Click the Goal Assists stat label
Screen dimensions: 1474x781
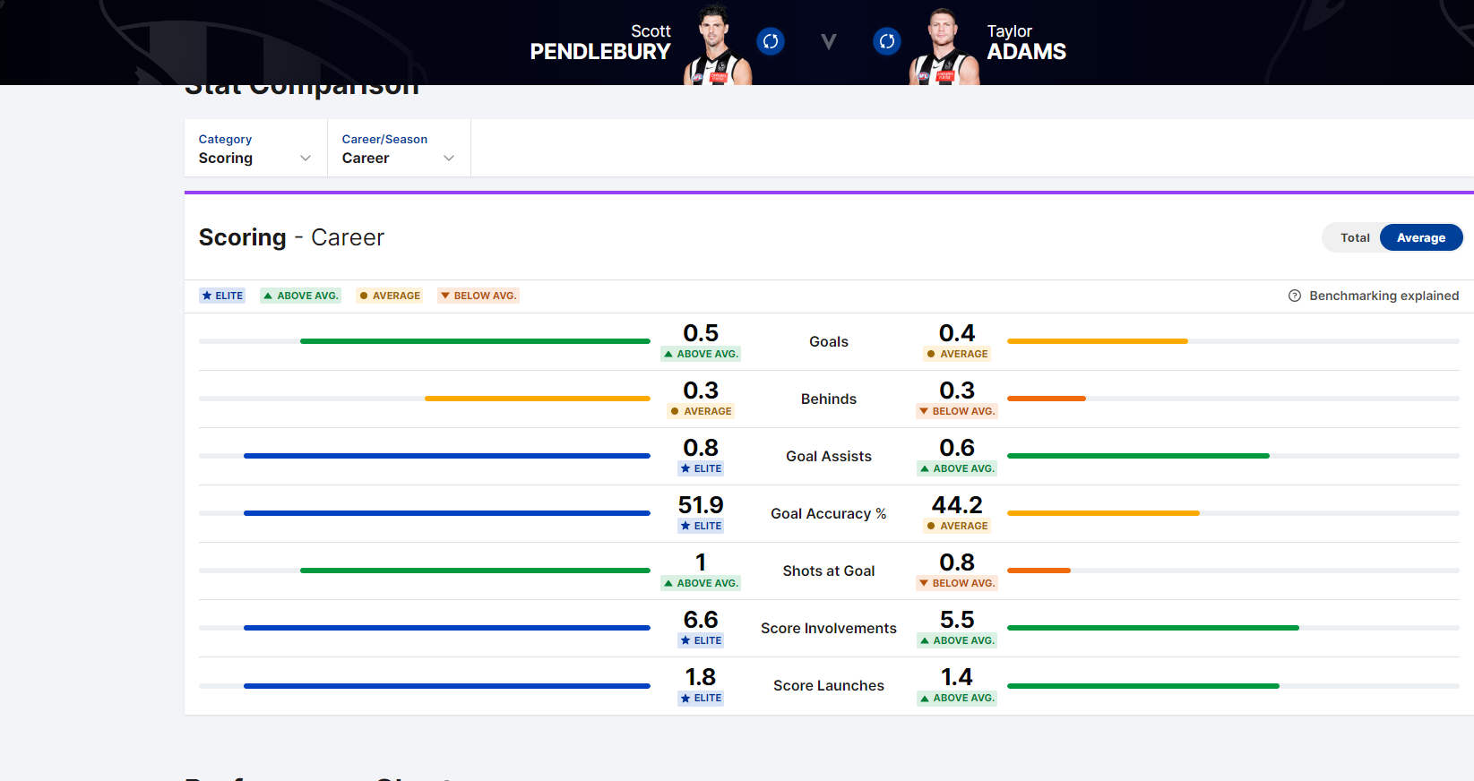tap(829, 456)
